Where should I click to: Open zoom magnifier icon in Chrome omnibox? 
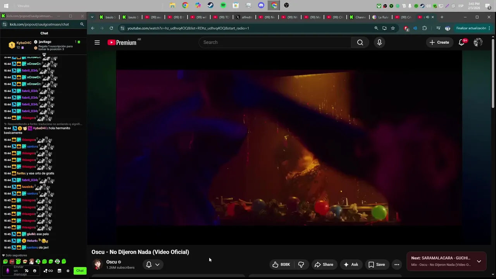[x=376, y=28]
